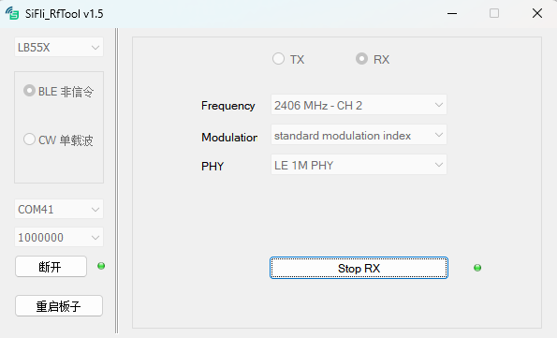Open the 1000000 baud rate dropdown
557x338 pixels.
(x=59, y=237)
